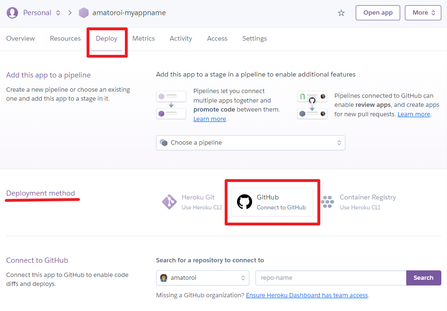Select GitHub Connect to GitHub method

pyautogui.click(x=272, y=202)
